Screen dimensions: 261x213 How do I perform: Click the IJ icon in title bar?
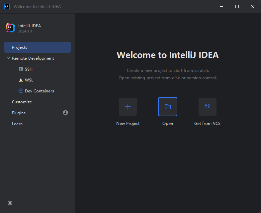pos(7,6)
